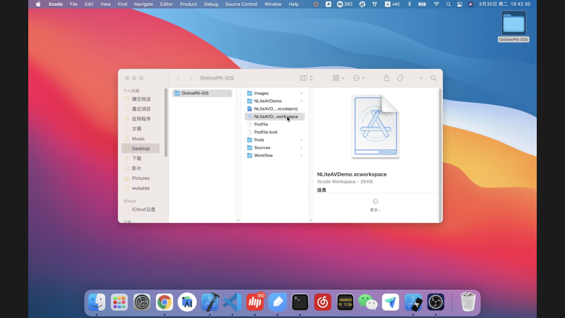This screenshot has height=318, width=565.
Task: Open Terminal from the dock
Action: point(300,302)
